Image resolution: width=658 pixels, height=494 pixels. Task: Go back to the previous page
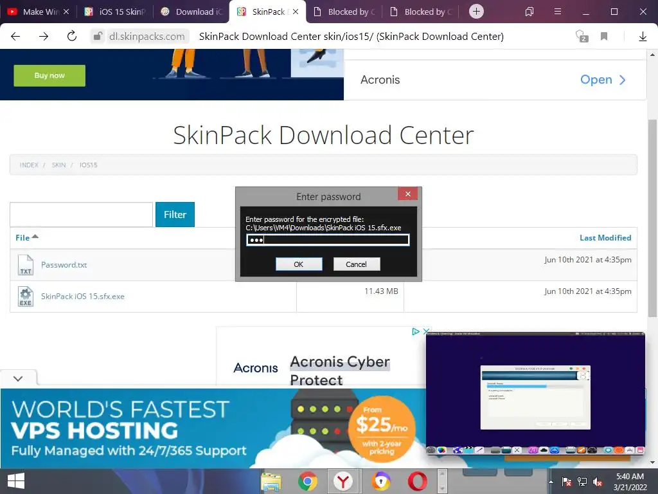point(15,37)
